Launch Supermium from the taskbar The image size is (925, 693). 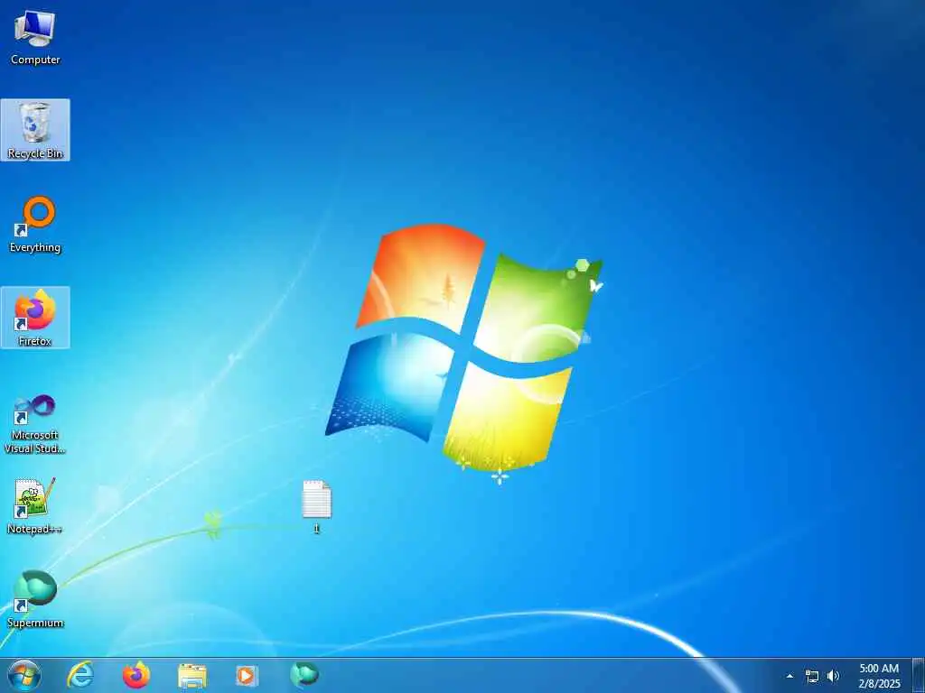304,675
